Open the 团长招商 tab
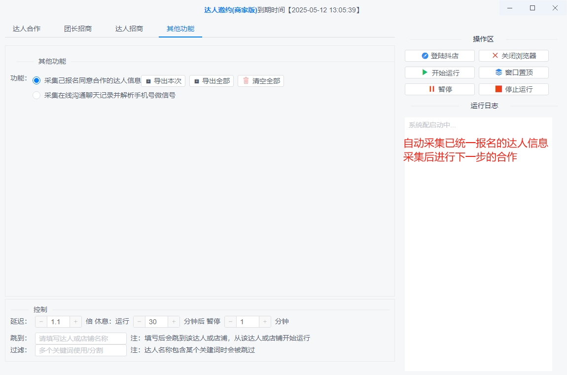This screenshot has height=375, width=567. click(78, 29)
